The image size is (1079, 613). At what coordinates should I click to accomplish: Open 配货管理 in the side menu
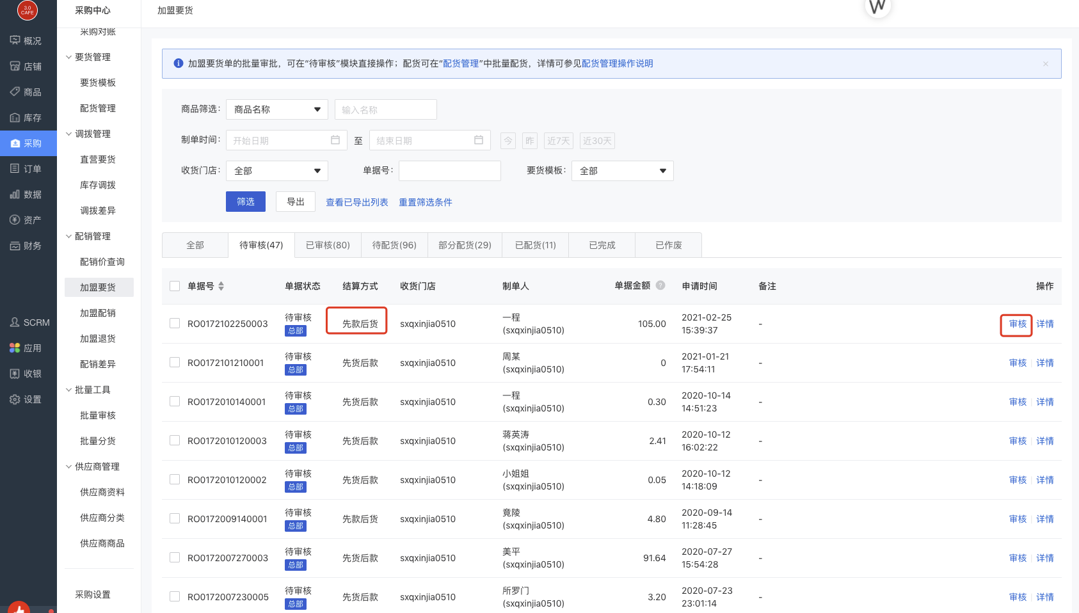tap(98, 108)
